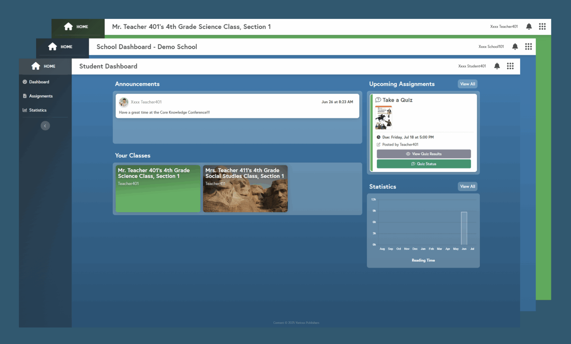Viewport: 571px width, 344px height.
Task: Click the American Revolution book cover
Action: [x=383, y=117]
